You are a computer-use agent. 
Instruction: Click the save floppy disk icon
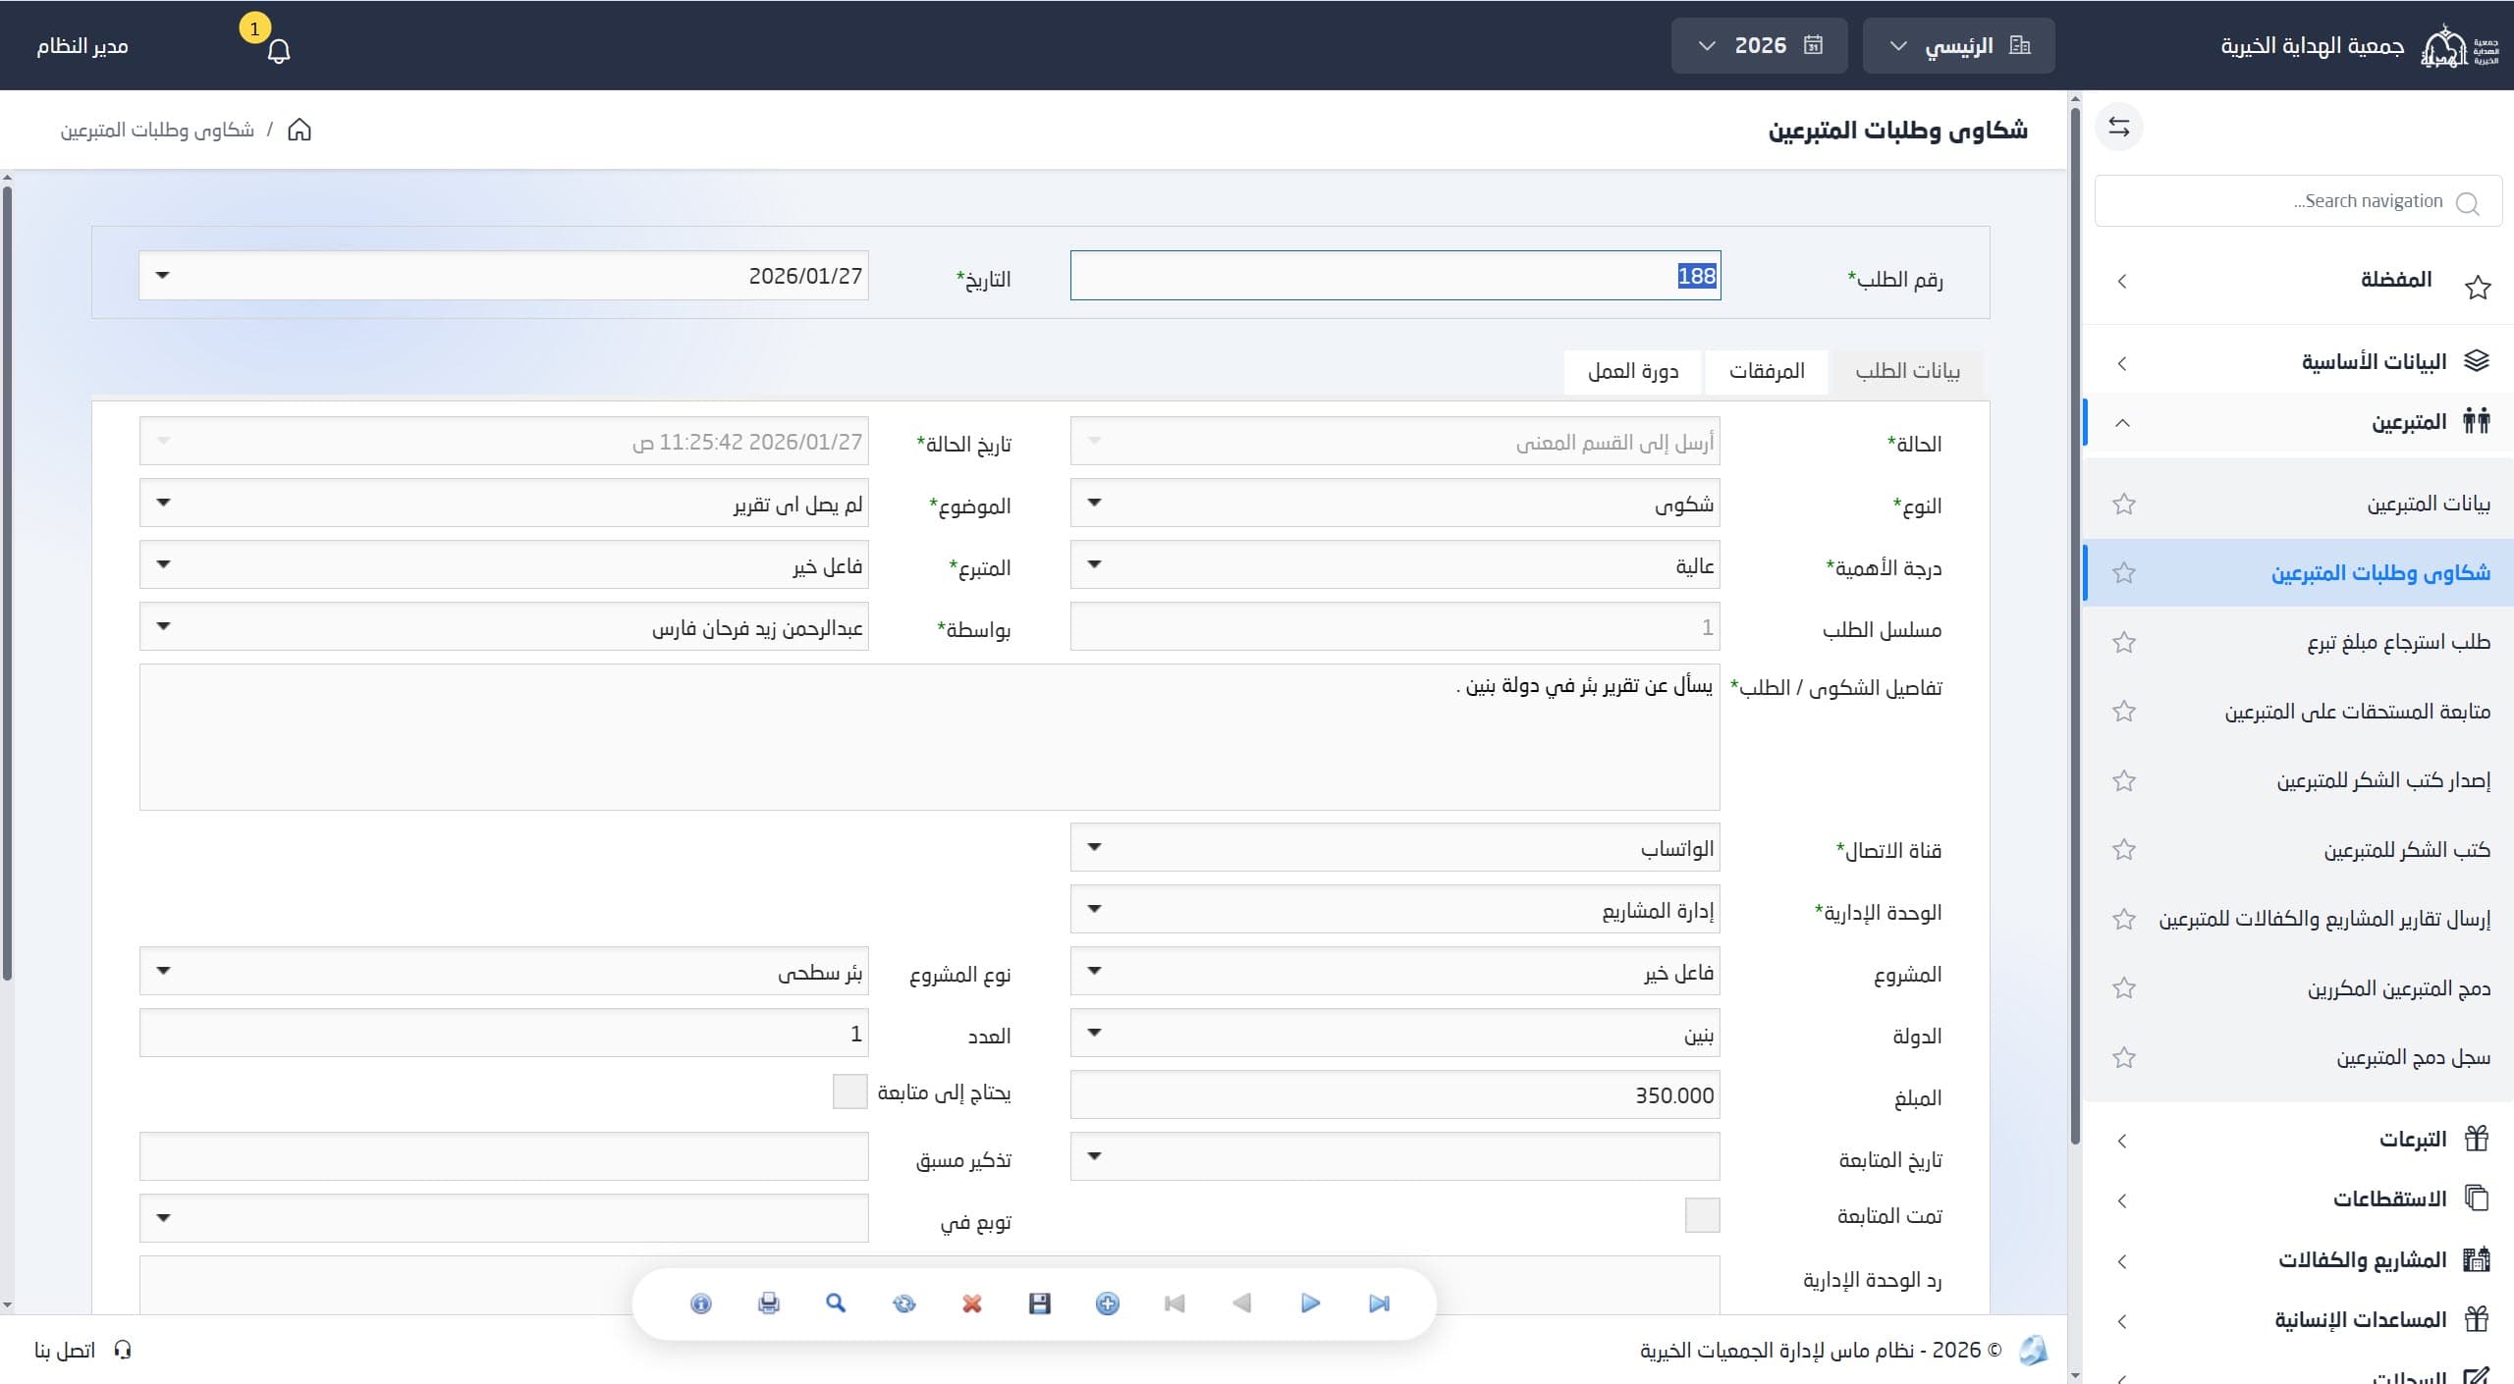coord(1040,1304)
